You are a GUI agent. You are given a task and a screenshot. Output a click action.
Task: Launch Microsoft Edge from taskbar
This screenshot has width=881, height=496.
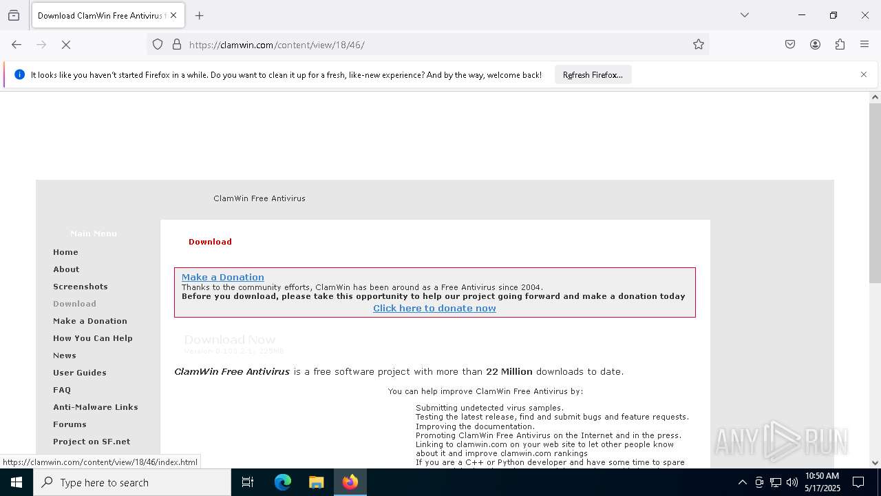[x=283, y=482]
